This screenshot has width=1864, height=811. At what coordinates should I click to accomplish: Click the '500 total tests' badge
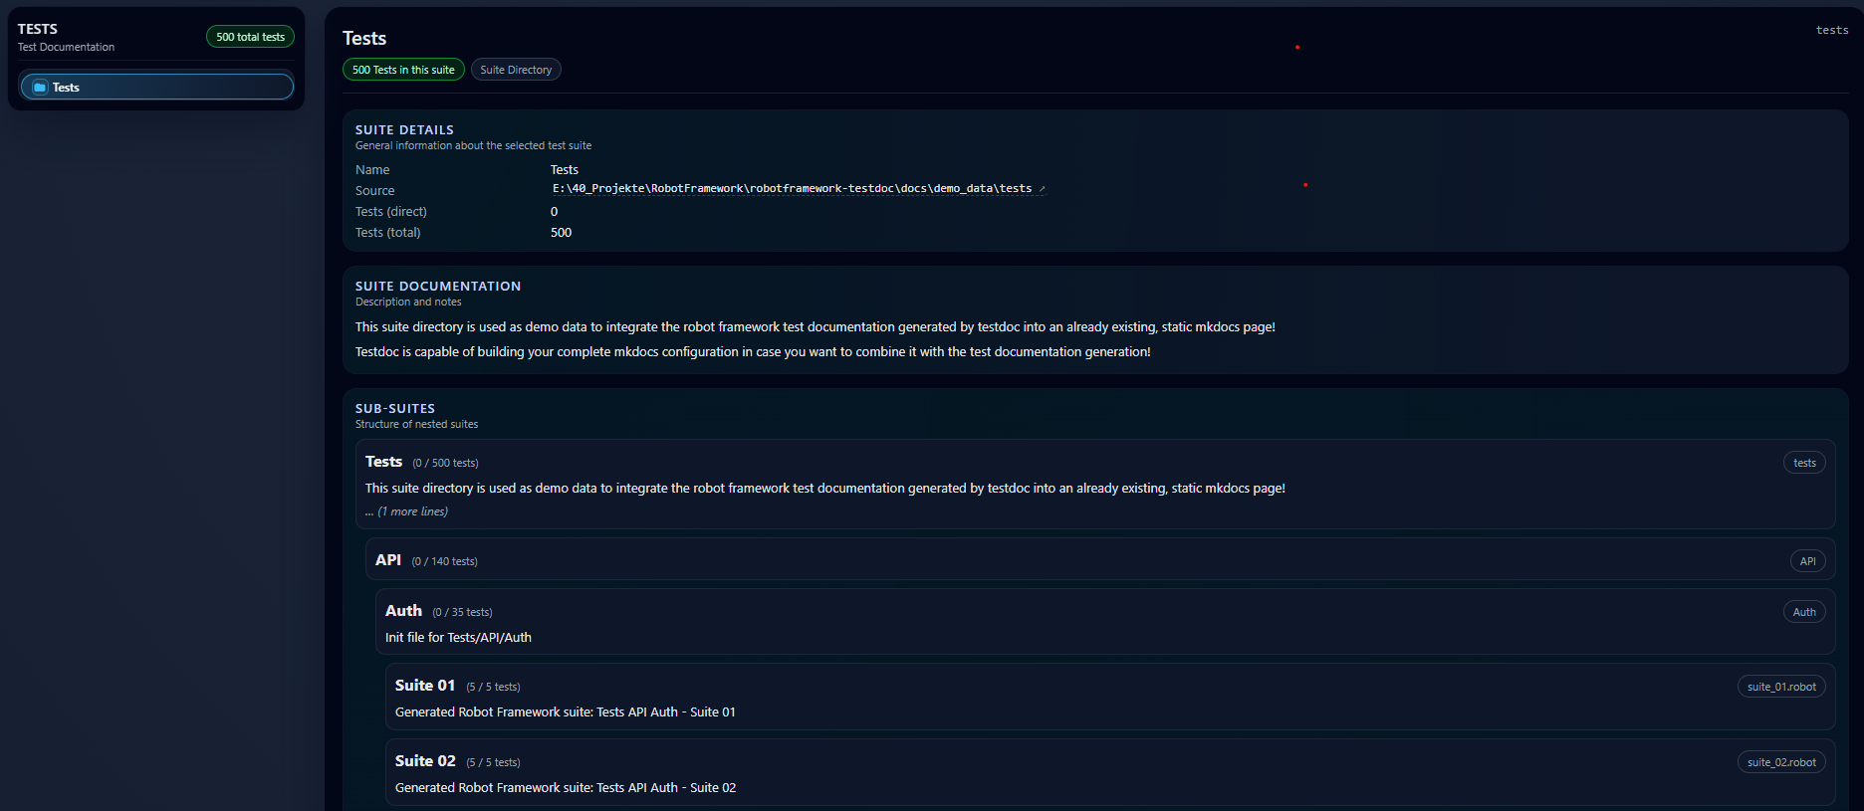pos(250,37)
